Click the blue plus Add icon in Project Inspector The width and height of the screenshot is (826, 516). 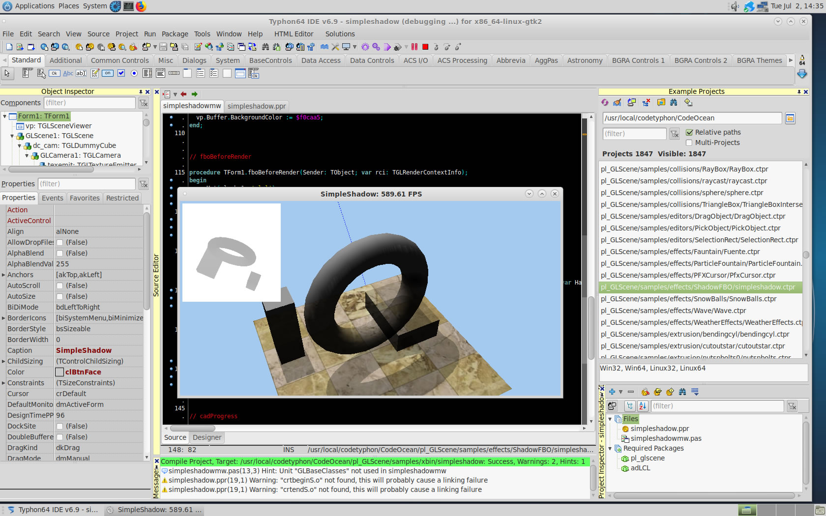pyautogui.click(x=612, y=392)
